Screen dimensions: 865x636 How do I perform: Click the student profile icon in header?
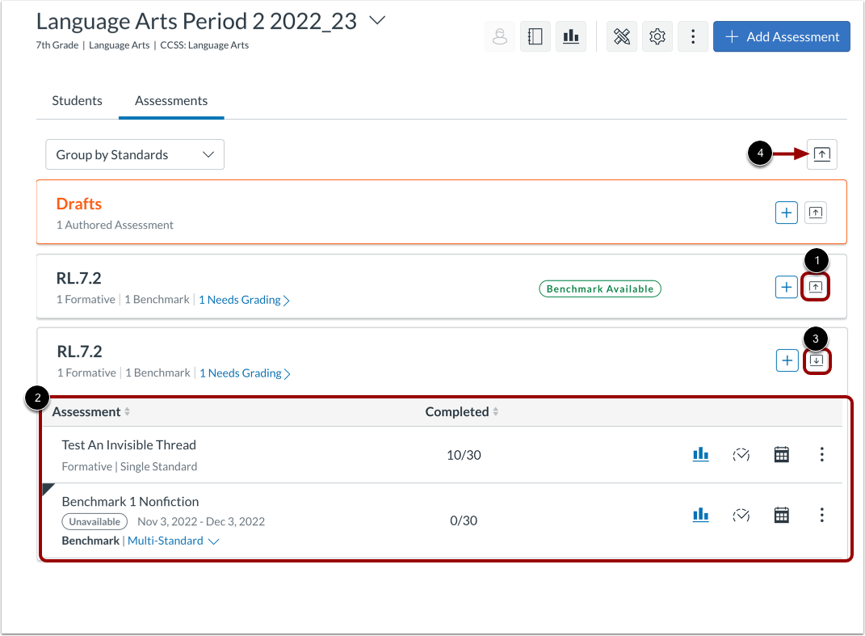pos(500,37)
